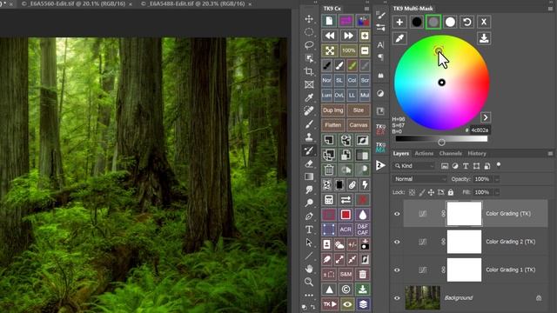The width and height of the screenshot is (557, 313).
Task: Toggle type layer filter icon
Action: (x=466, y=166)
